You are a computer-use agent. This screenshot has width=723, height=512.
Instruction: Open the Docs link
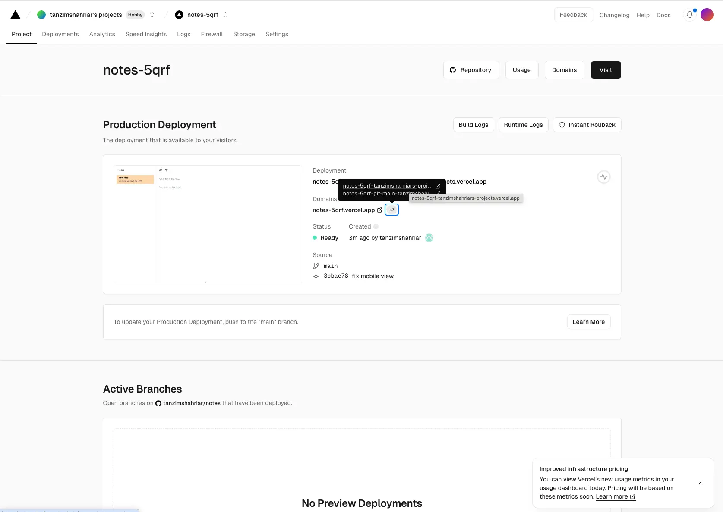click(663, 15)
